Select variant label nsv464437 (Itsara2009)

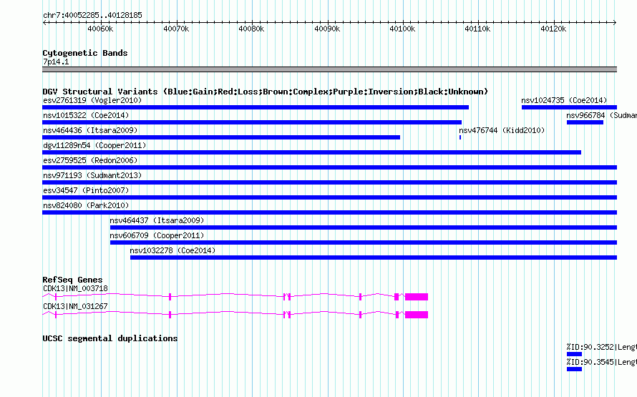point(157,220)
